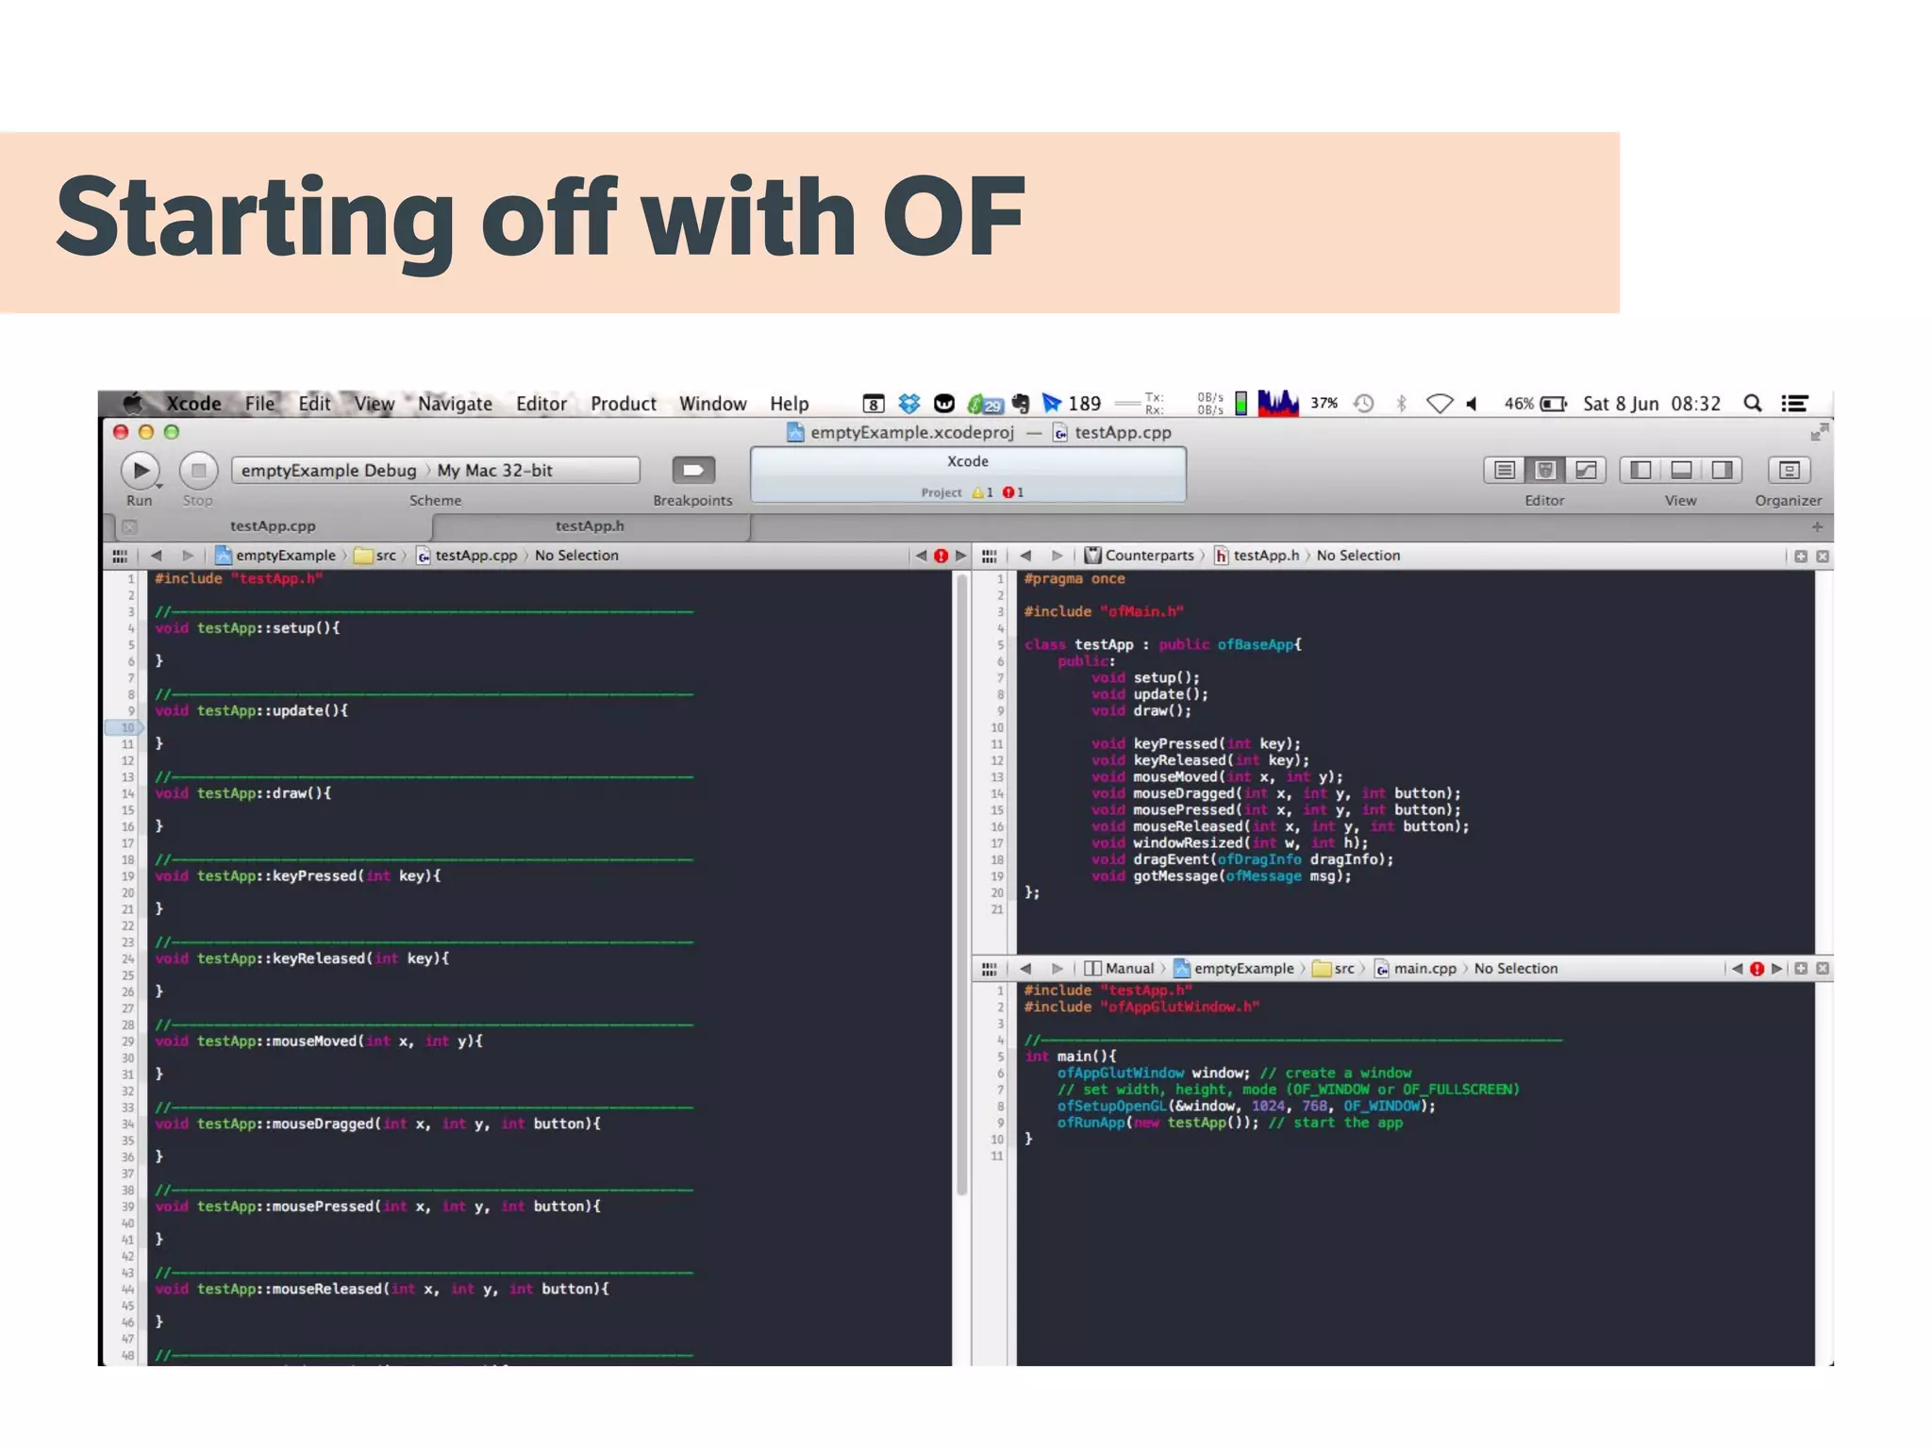Add a new assistant editor pane via plus icon

click(x=1801, y=557)
